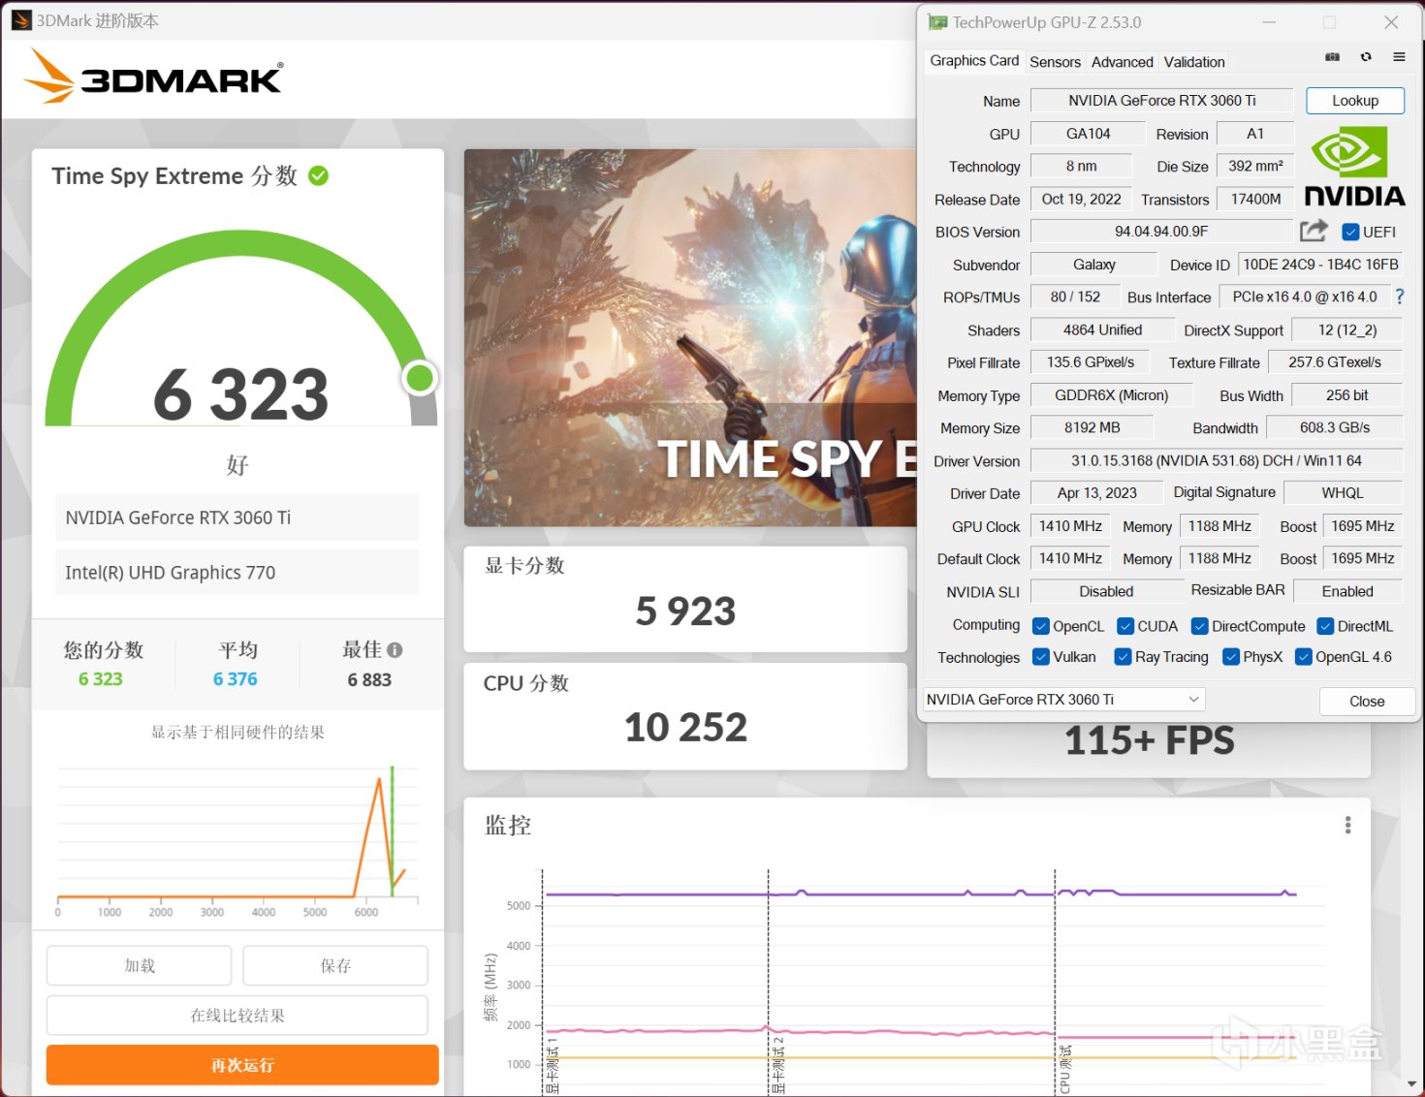Viewport: 1425px width, 1097px height.
Task: Toggle the Ray Tracing checkbox
Action: click(x=1124, y=657)
